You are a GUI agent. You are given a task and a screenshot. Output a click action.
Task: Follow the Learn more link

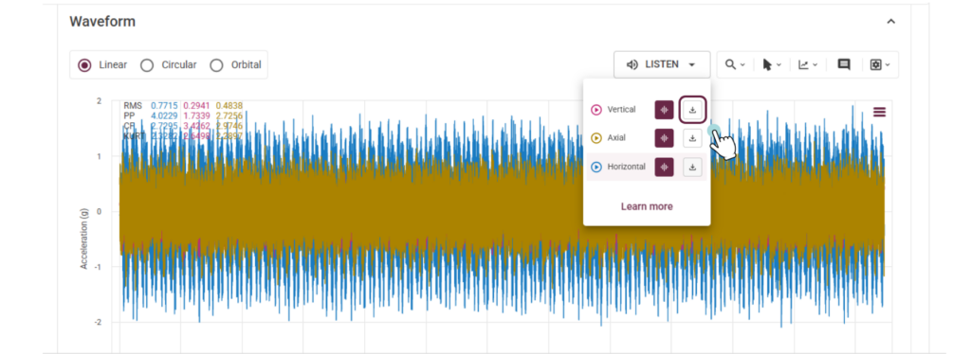click(647, 206)
